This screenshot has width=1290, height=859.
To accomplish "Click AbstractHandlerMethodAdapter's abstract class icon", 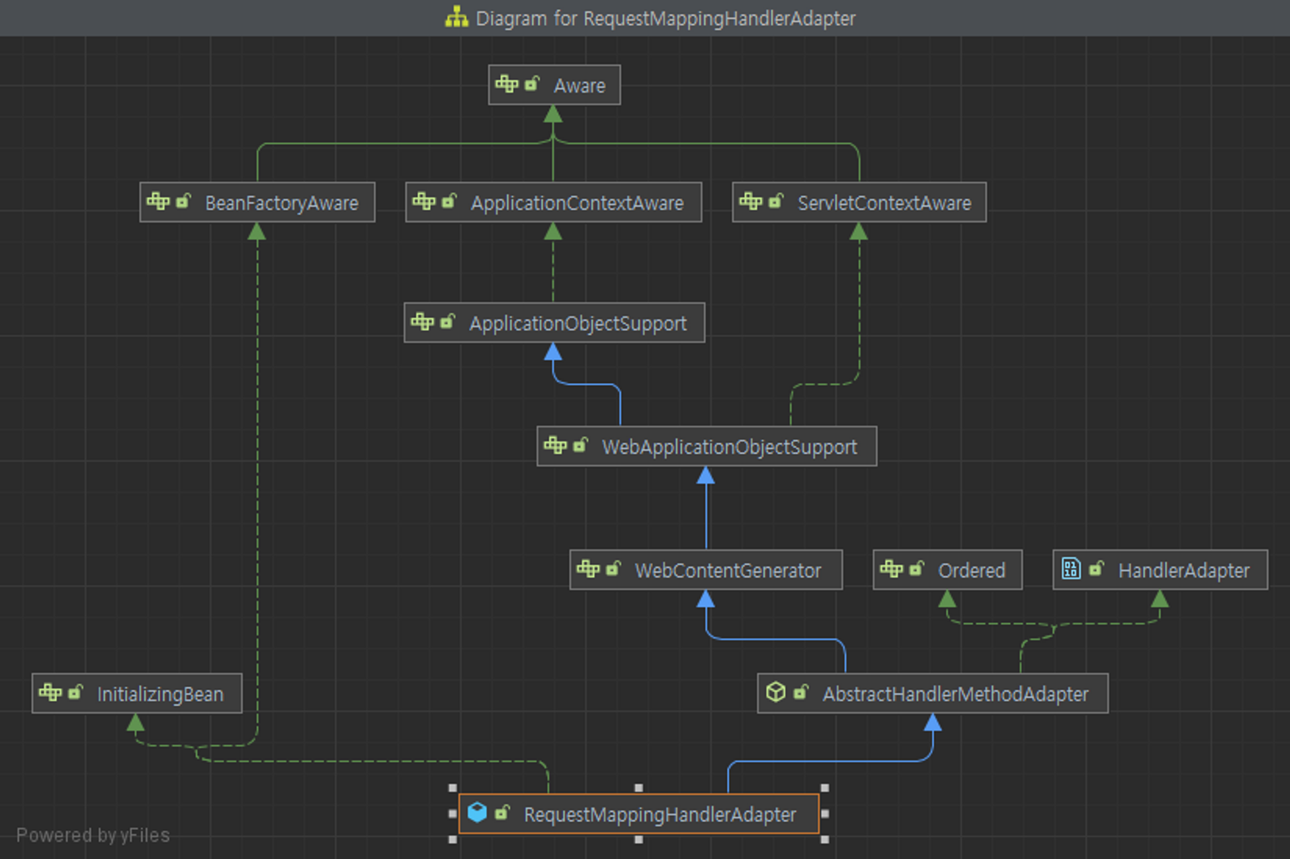I will pyautogui.click(x=775, y=692).
